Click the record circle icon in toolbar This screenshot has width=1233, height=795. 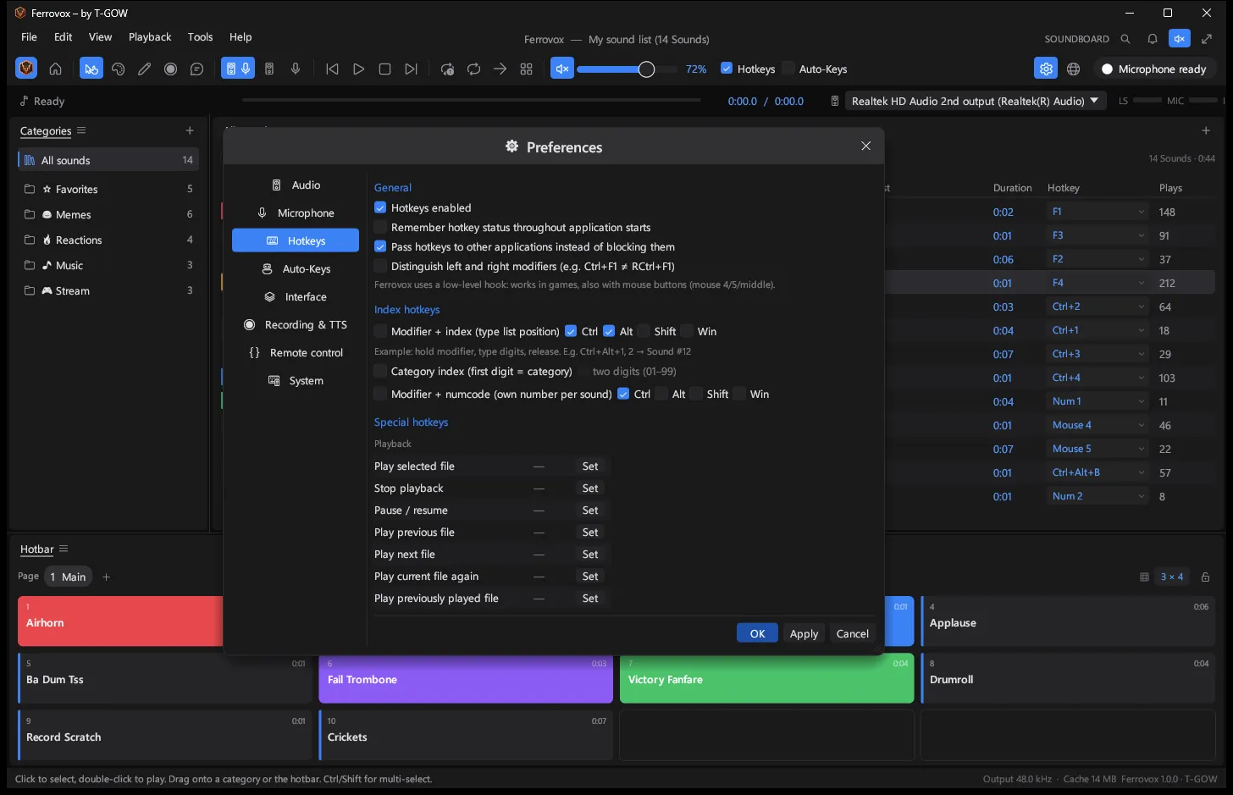click(x=170, y=69)
